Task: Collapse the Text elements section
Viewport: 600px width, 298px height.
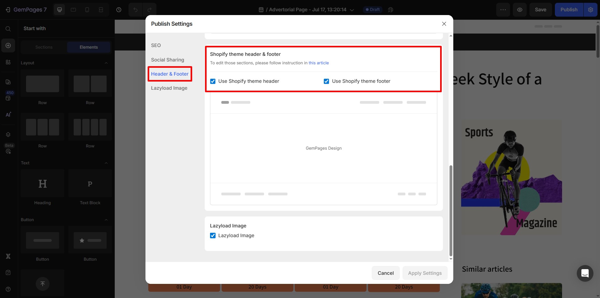Action: point(106,163)
